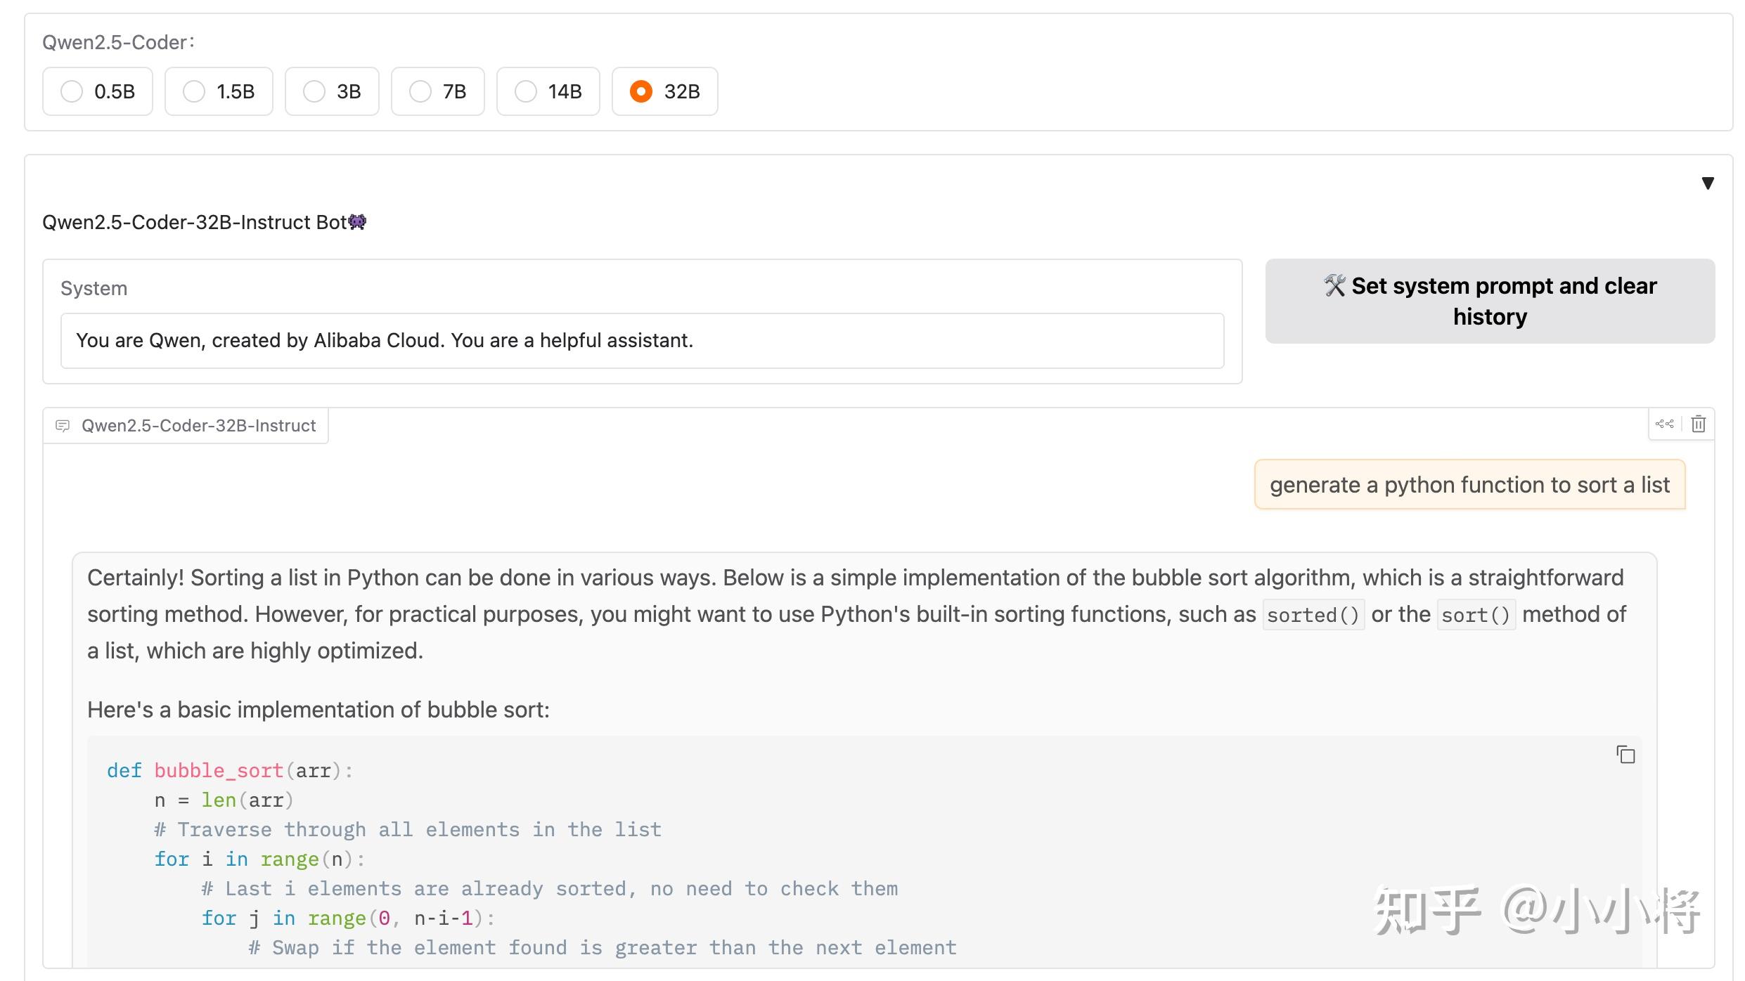This screenshot has width=1745, height=981.
Task: Click the chat bubble icon beside Qwen2.5-Coder-32B-Instruct
Action: click(x=63, y=426)
